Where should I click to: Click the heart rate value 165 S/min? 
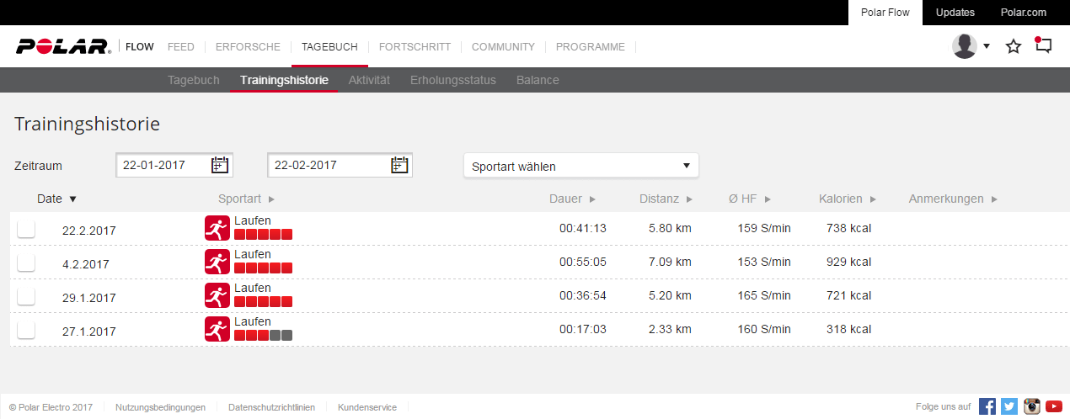point(764,295)
